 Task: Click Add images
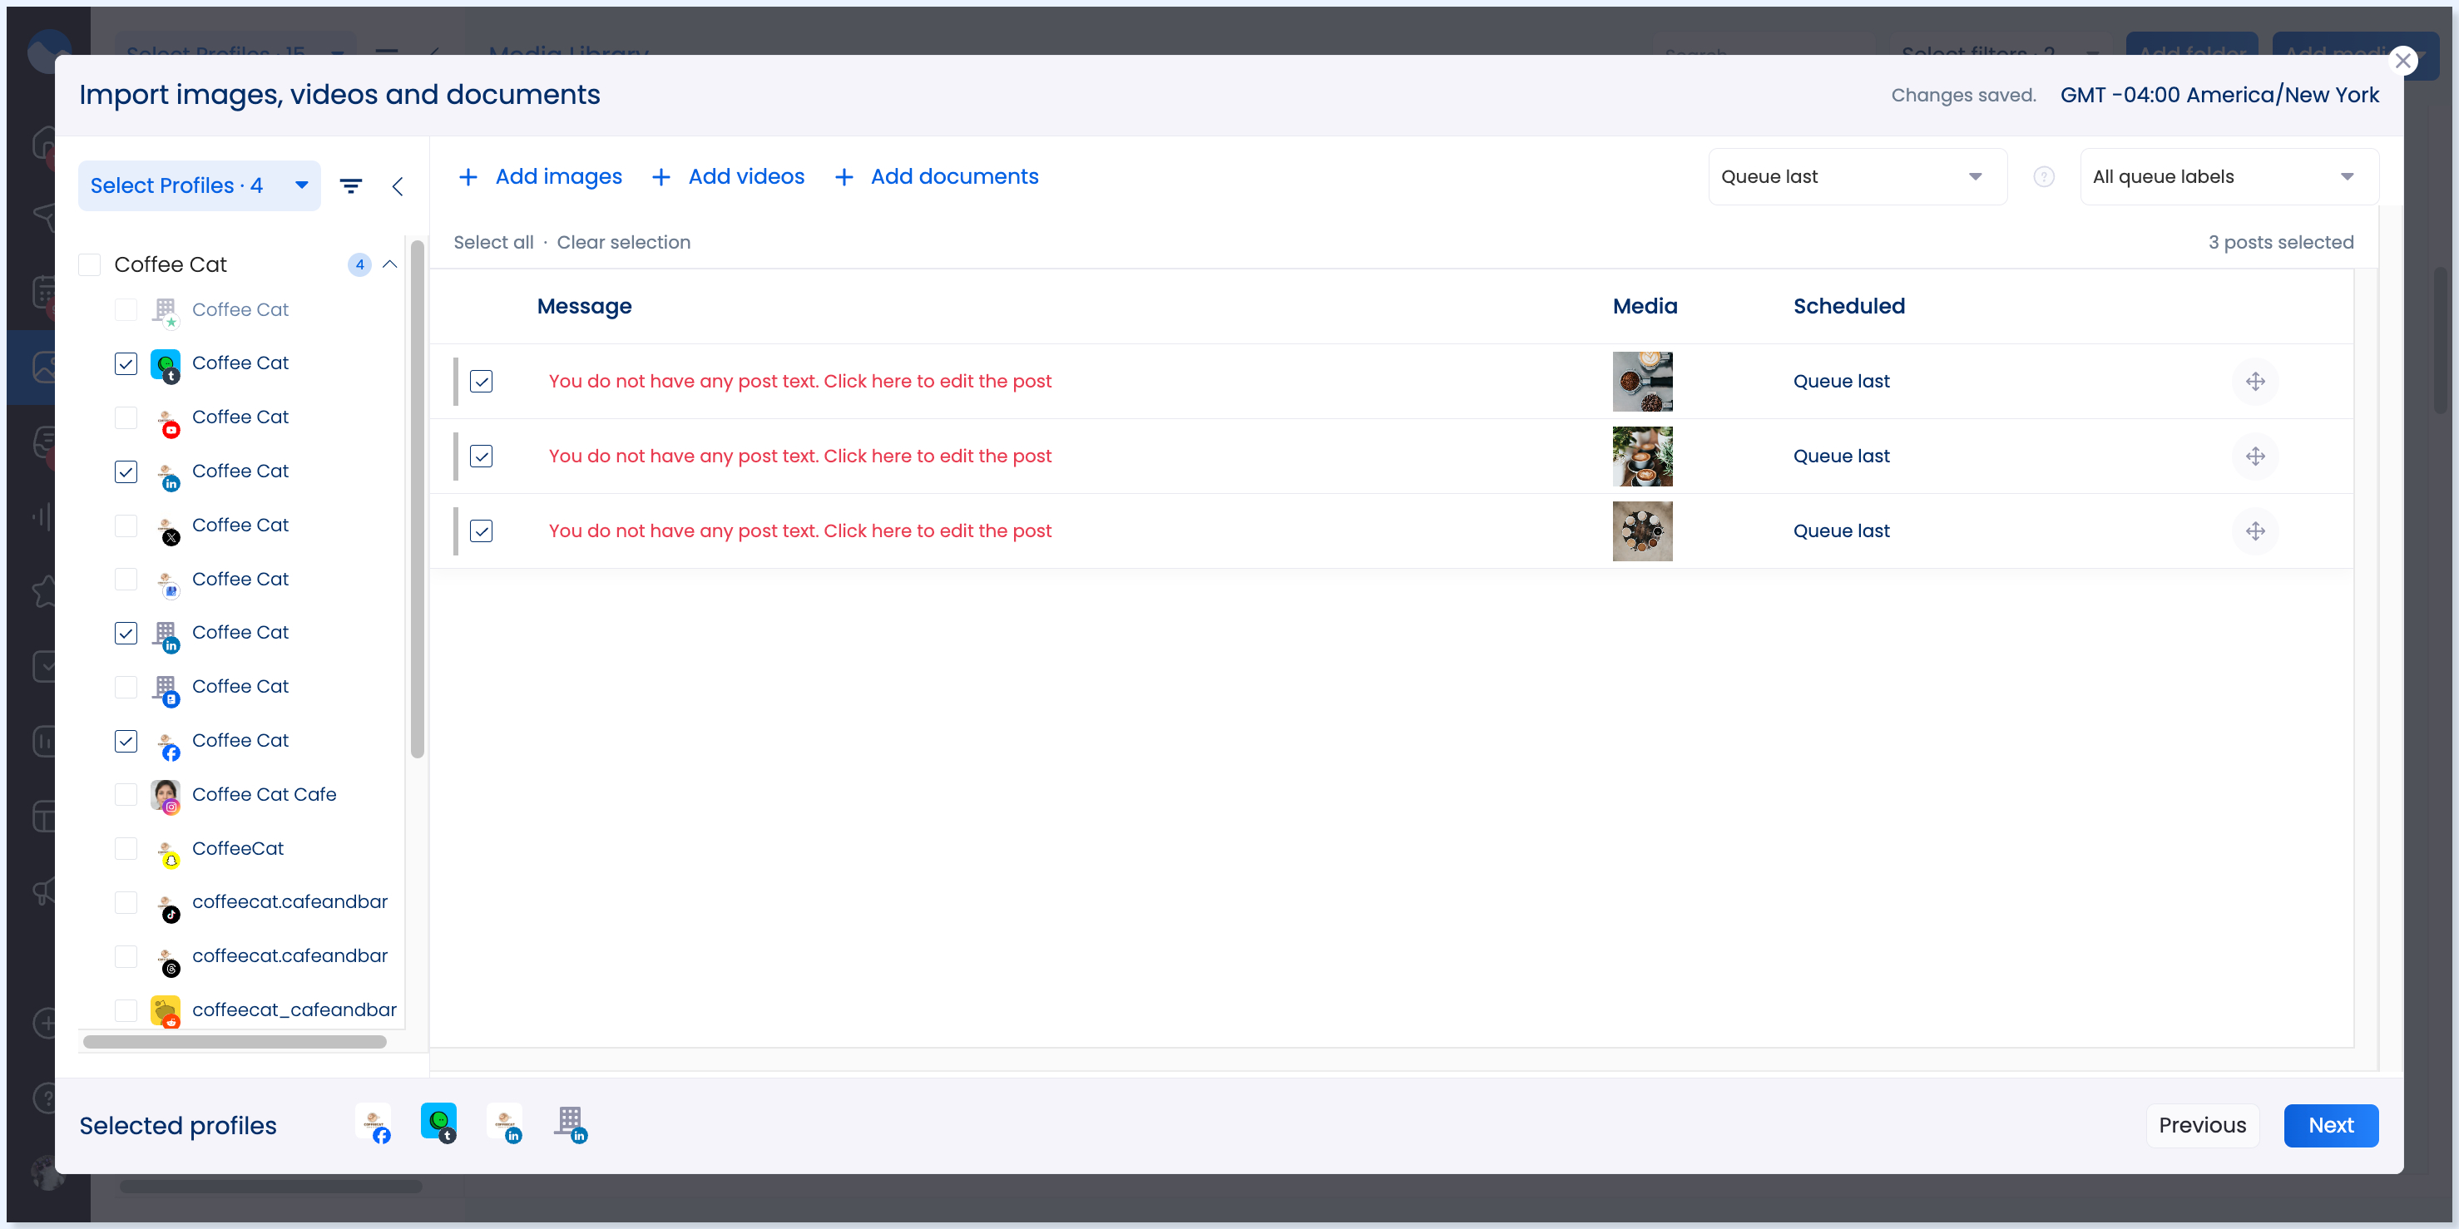[558, 176]
